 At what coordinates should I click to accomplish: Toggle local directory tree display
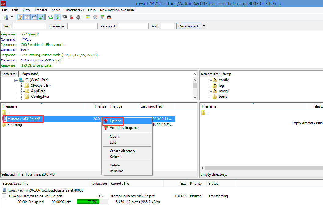coord(27,17)
